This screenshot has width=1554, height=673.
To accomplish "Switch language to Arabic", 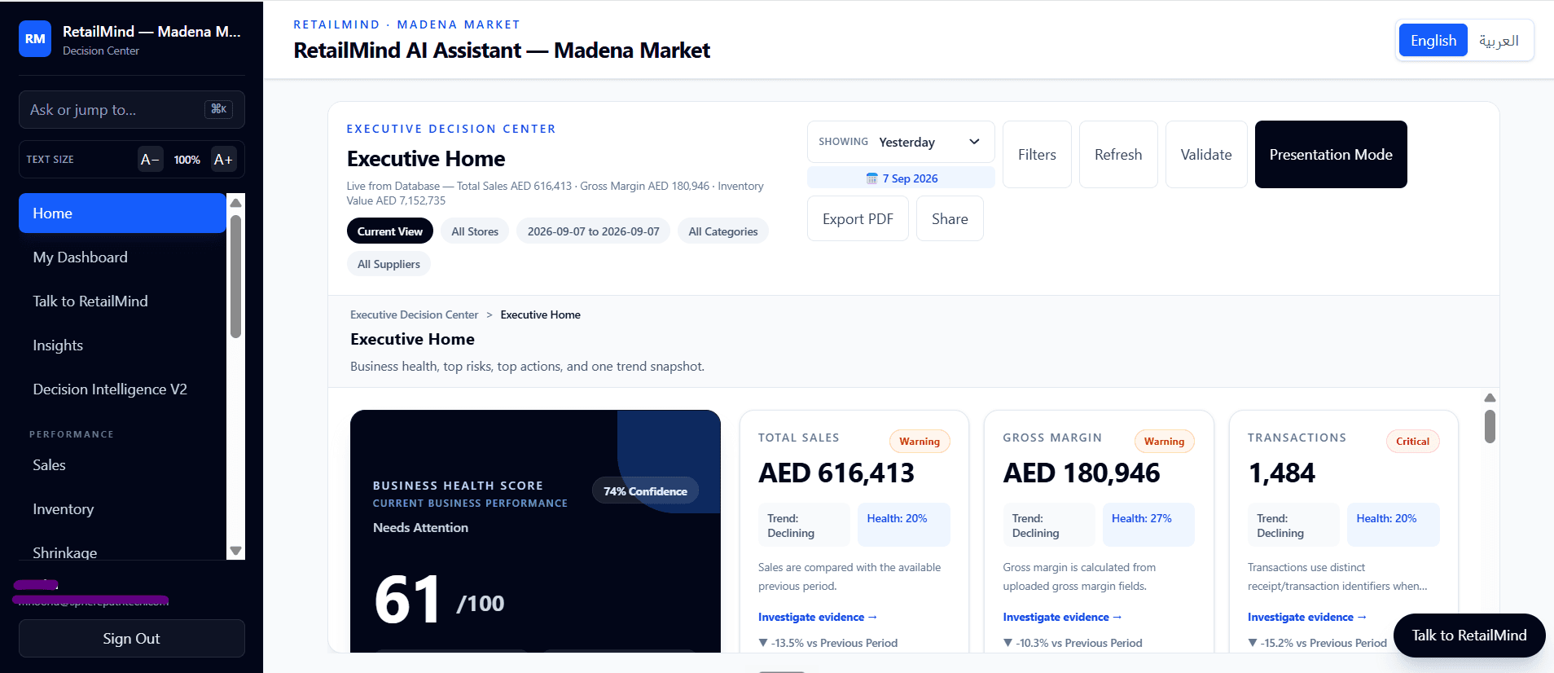I will click(x=1499, y=41).
